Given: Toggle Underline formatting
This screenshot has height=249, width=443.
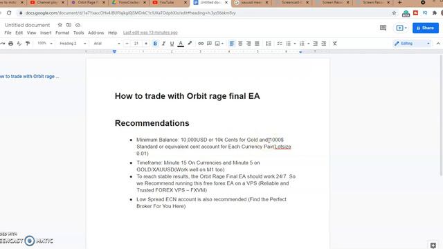Looking at the screenshot, I should coord(172,44).
